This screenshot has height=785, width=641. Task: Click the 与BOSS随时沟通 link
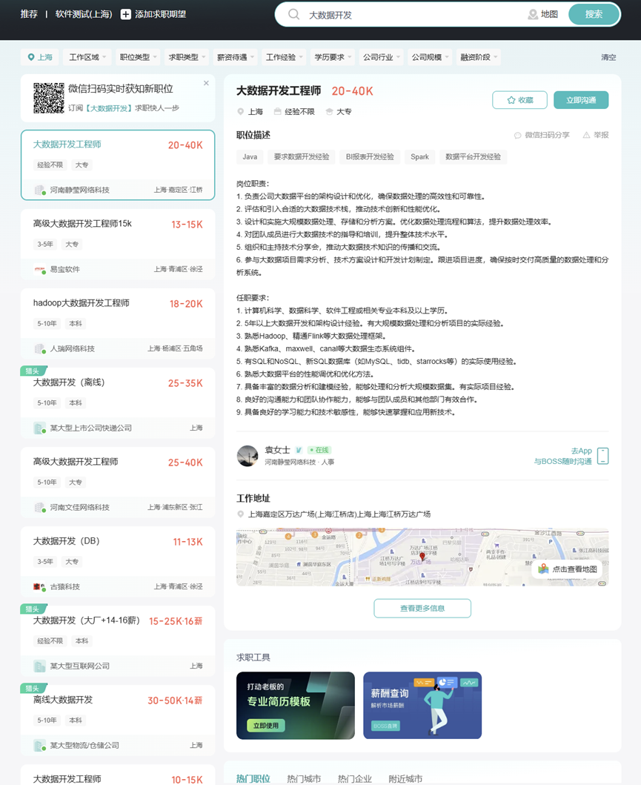563,461
